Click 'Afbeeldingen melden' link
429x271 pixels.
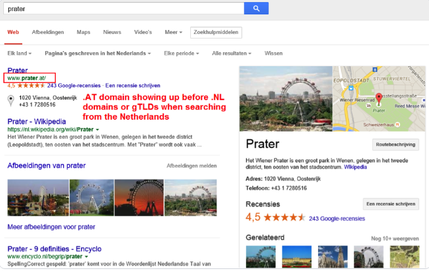[192, 166]
